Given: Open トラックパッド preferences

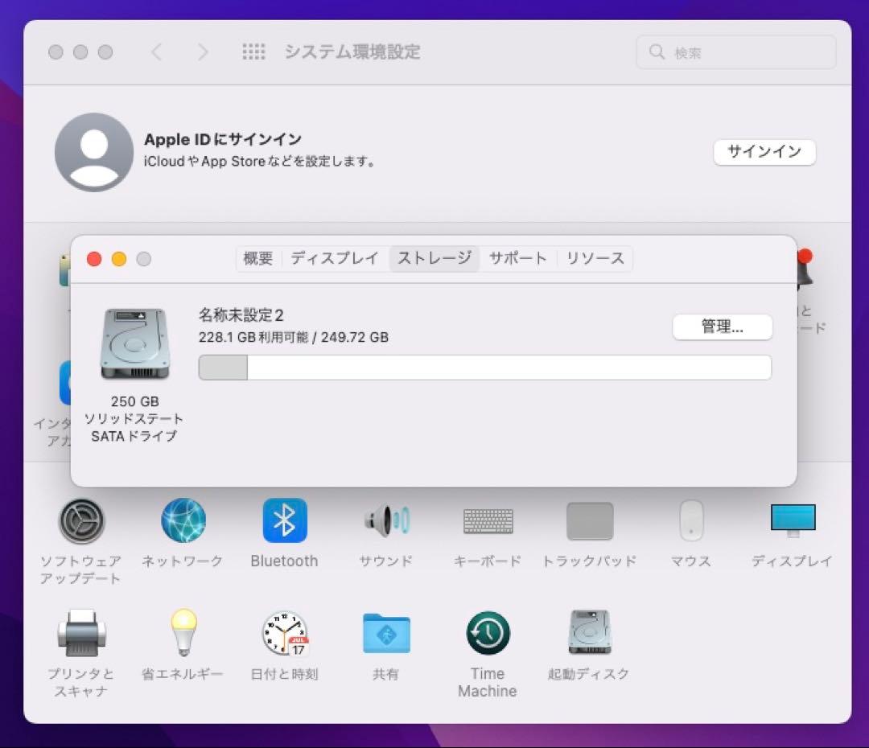Looking at the screenshot, I should (589, 521).
